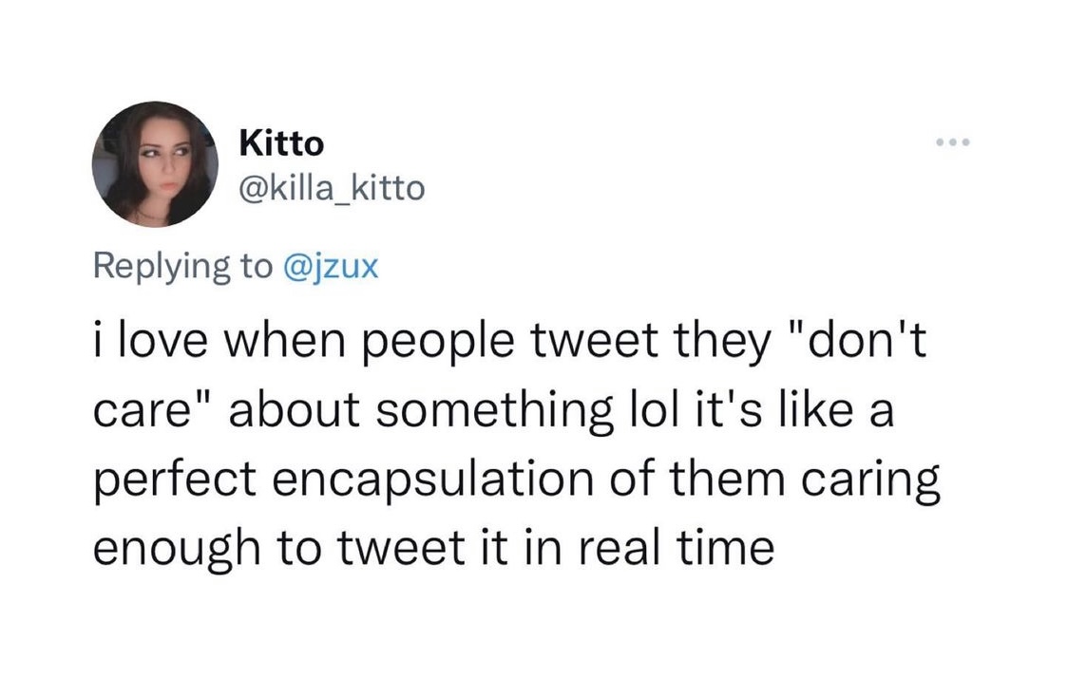Click the word 'encapsulation' in the tweet
The height and width of the screenshot is (678, 1068).
pos(433,479)
